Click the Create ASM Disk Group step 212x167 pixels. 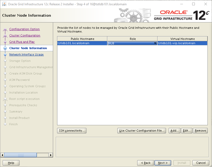click(26, 73)
